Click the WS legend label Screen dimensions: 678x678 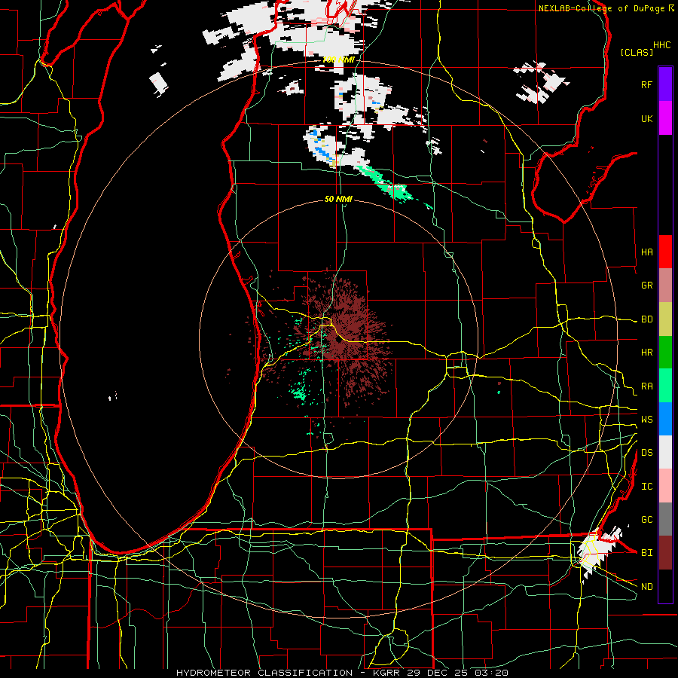point(646,420)
